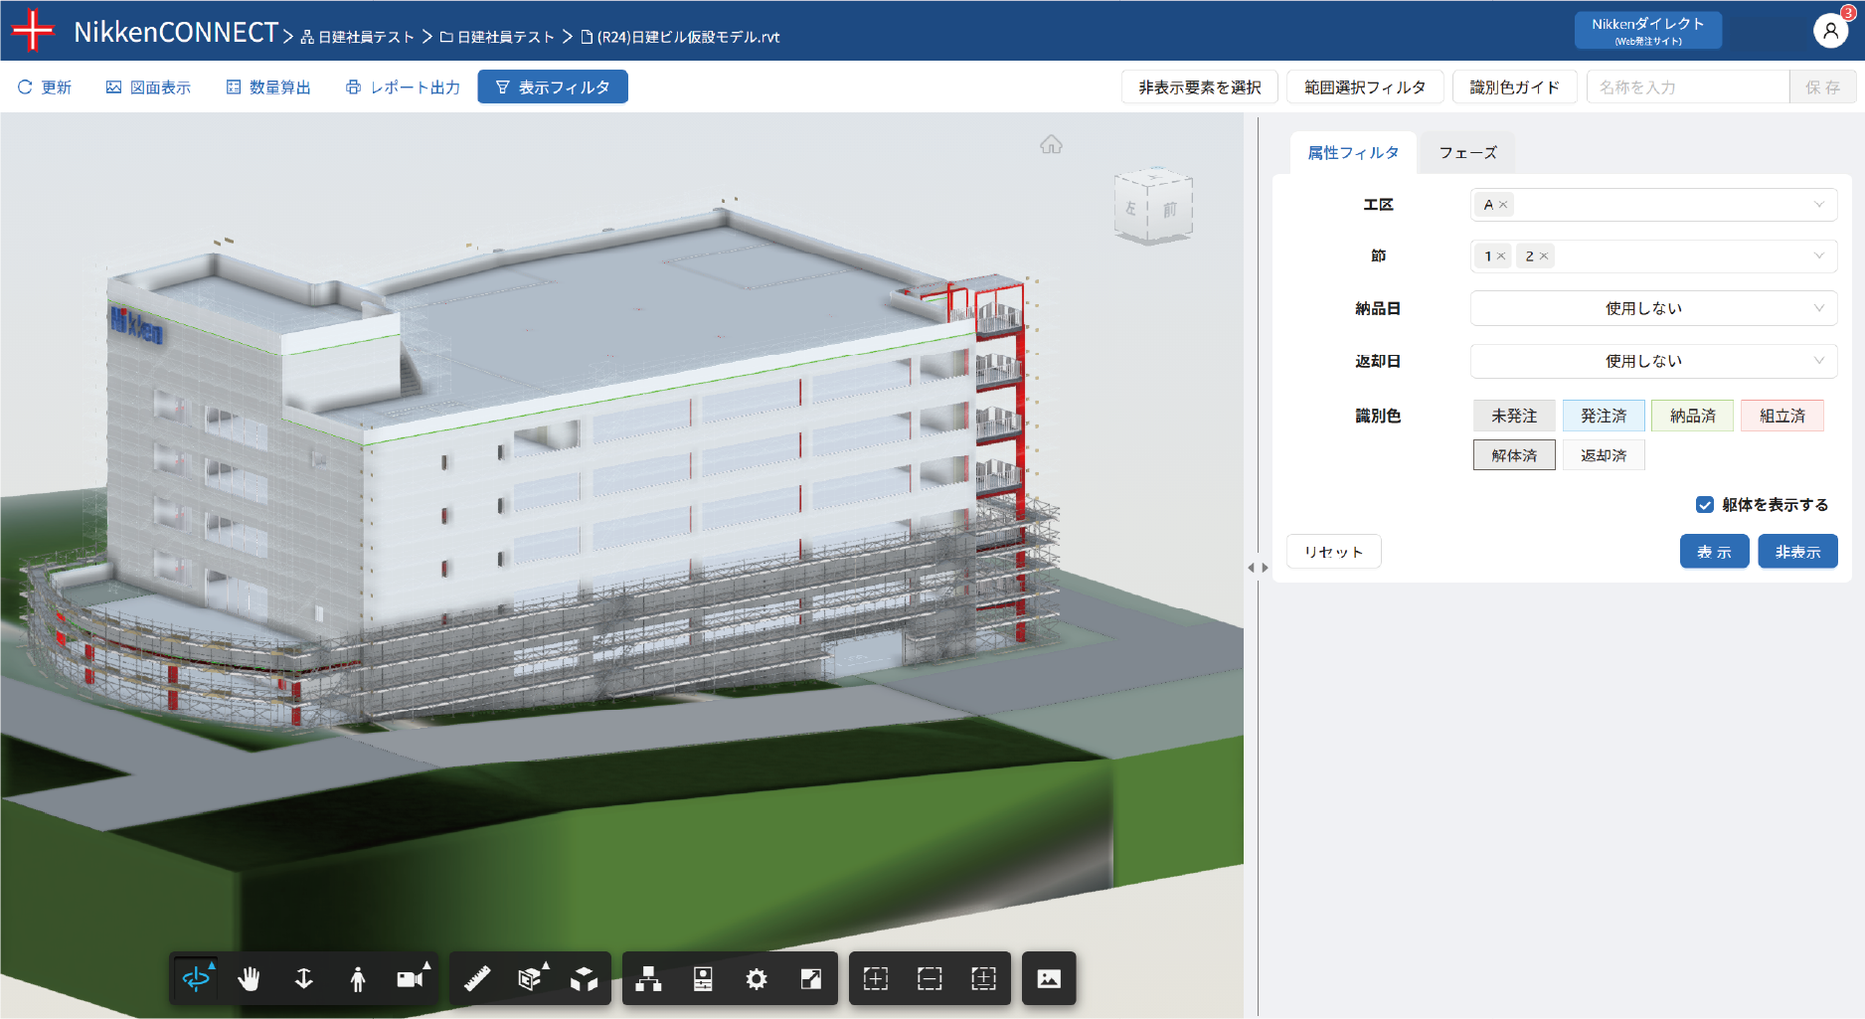Click the Measure ruler tool

(x=477, y=979)
